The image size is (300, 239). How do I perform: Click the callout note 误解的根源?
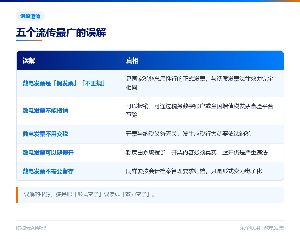point(150,195)
